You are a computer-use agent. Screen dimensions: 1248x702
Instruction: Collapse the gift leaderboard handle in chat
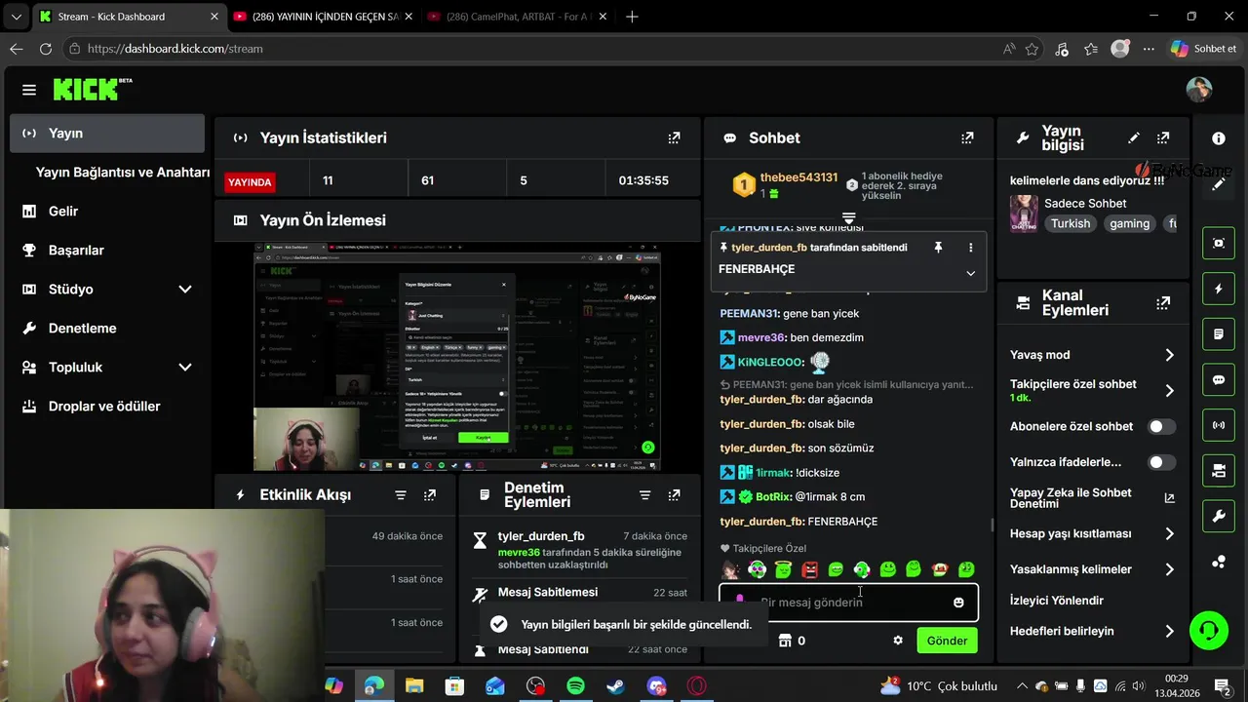pyautogui.click(x=848, y=218)
